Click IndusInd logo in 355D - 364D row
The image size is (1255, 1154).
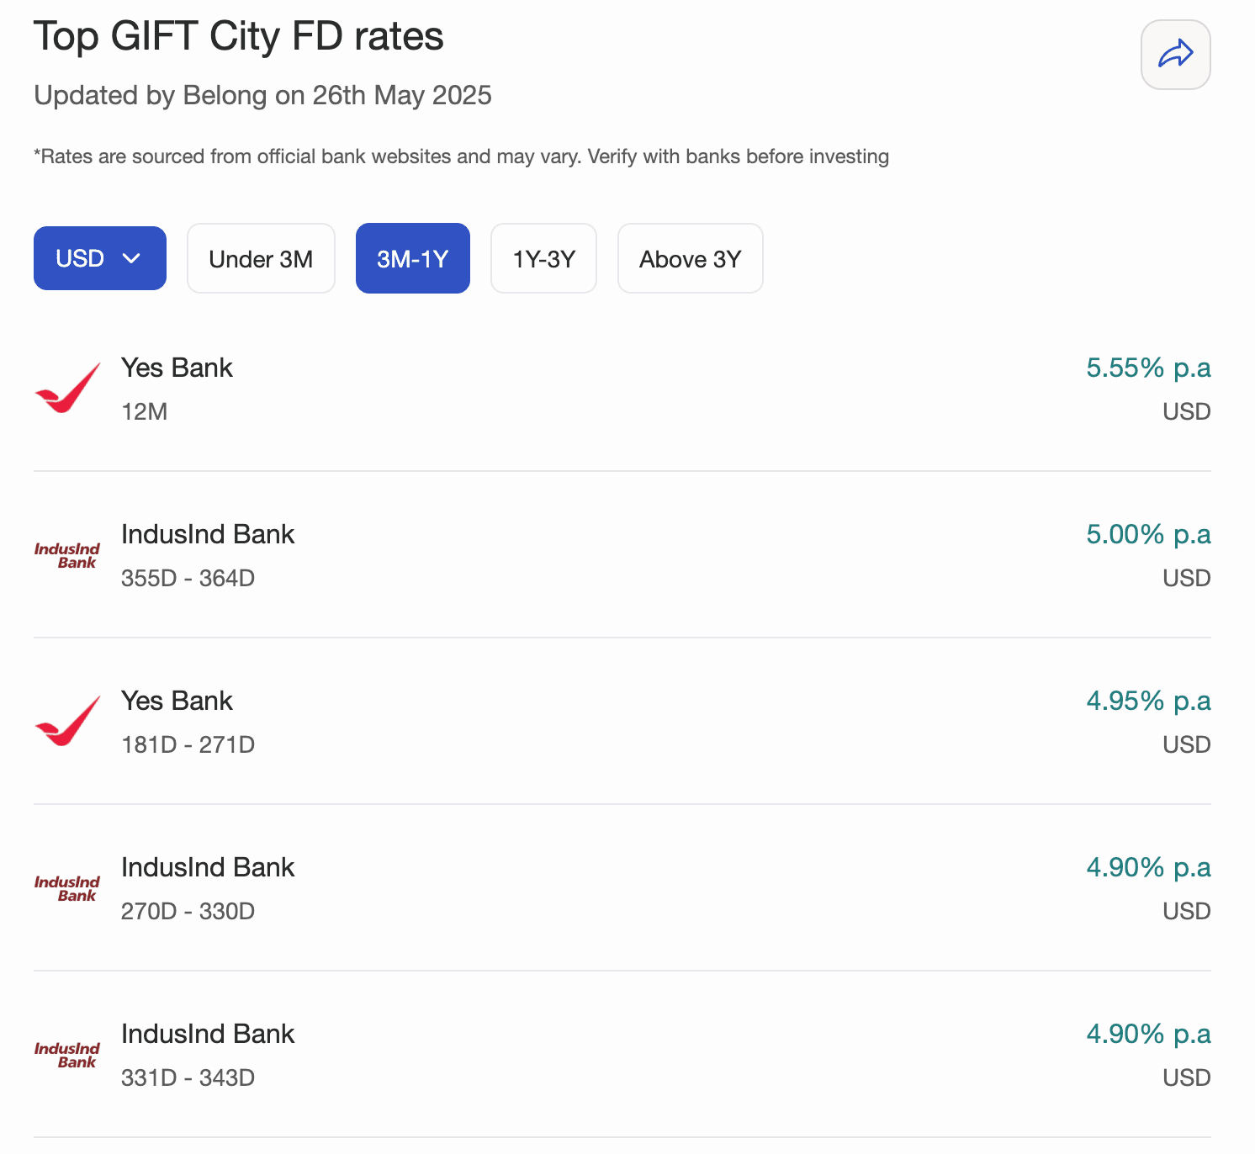67,555
